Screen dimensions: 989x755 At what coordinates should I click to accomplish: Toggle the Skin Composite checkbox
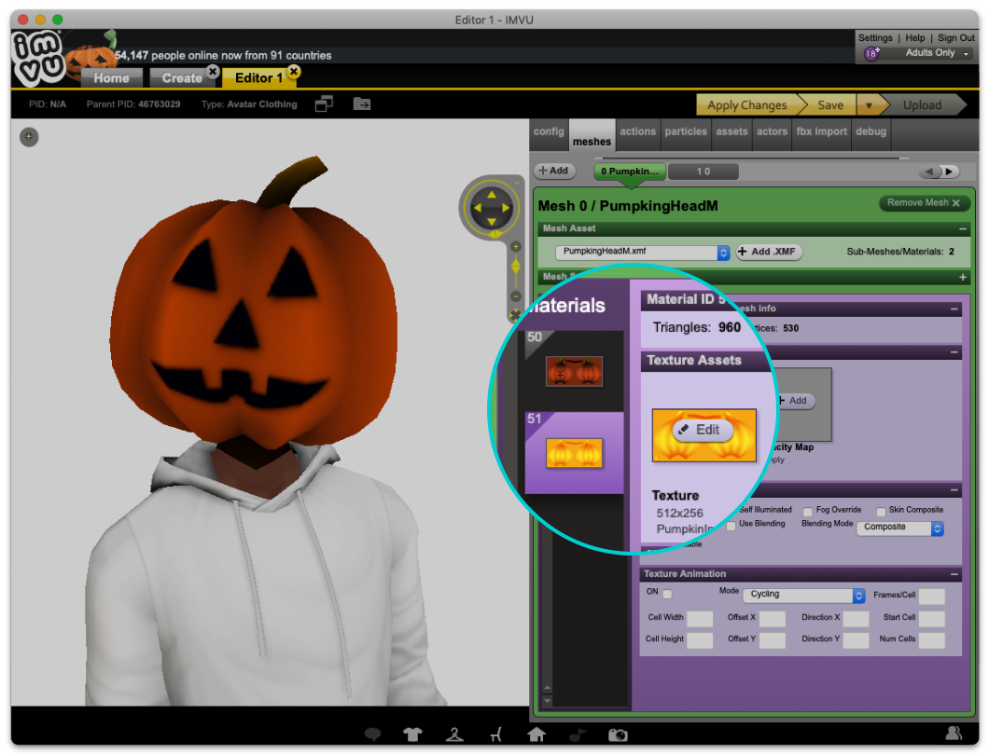[881, 511]
